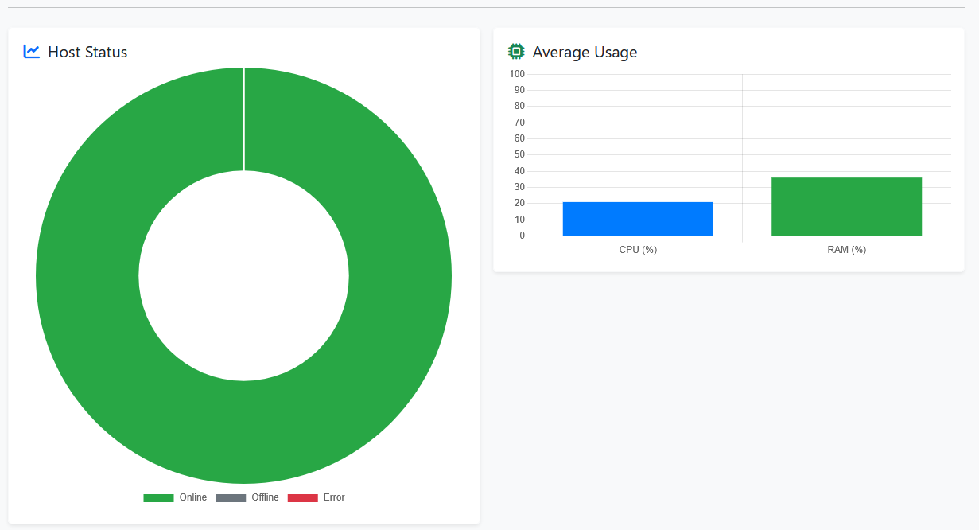Click the RAM (%) axis label

(x=846, y=250)
